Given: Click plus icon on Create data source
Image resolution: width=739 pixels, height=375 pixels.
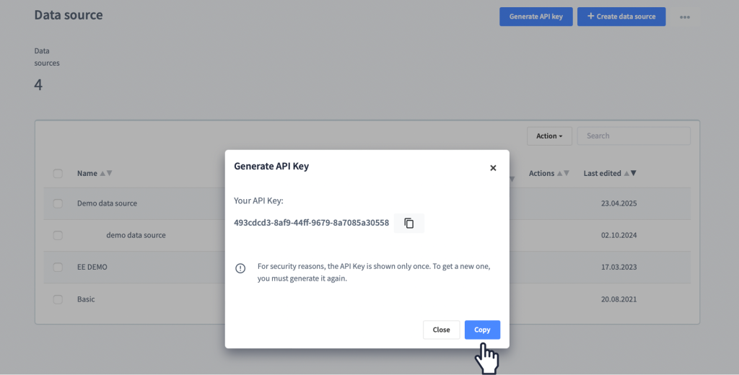Looking at the screenshot, I should click(x=590, y=16).
